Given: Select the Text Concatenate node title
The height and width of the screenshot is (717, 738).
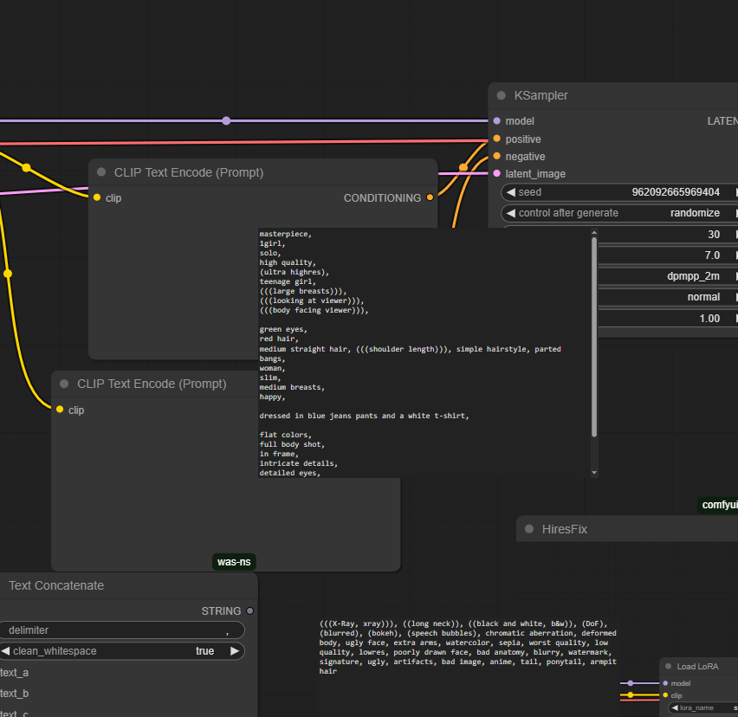Looking at the screenshot, I should click(56, 585).
